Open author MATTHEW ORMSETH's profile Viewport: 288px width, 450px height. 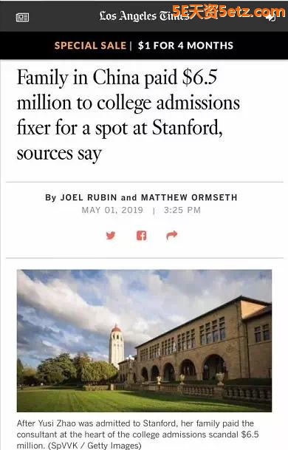189,197
